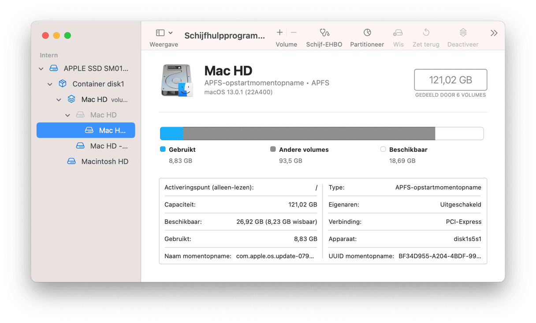Screen dimensions: 536x323
Task: Collapse the APPLE SSD SM01 disk tree
Action: [x=41, y=69]
